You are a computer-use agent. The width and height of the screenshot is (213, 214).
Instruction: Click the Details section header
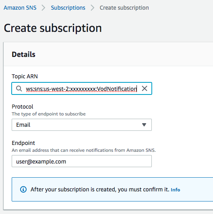(23, 55)
